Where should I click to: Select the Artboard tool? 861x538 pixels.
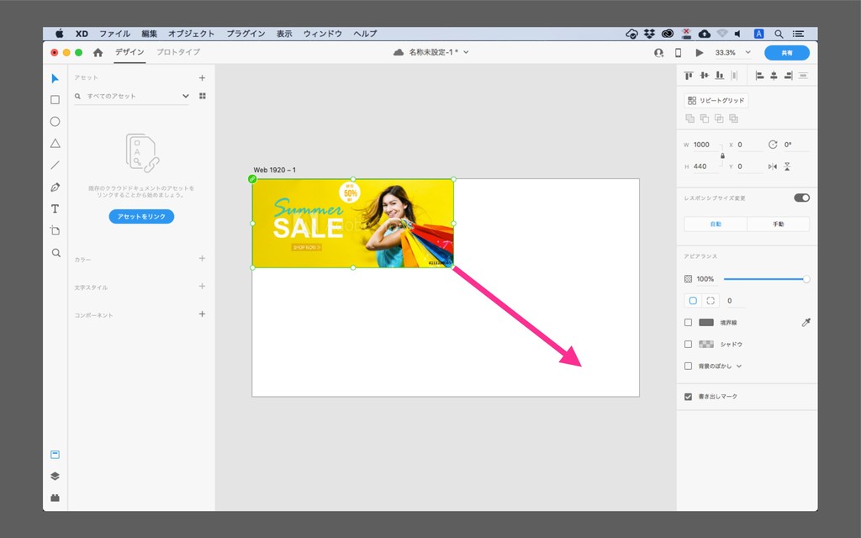[55, 230]
